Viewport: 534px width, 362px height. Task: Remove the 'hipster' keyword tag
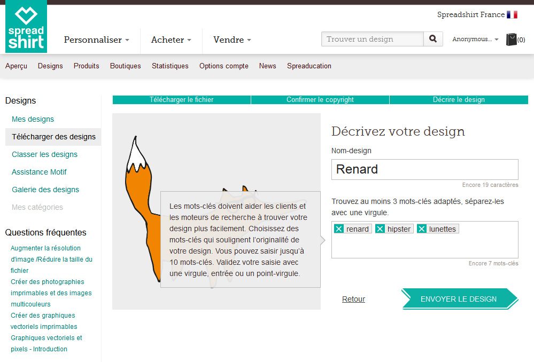(x=380, y=229)
